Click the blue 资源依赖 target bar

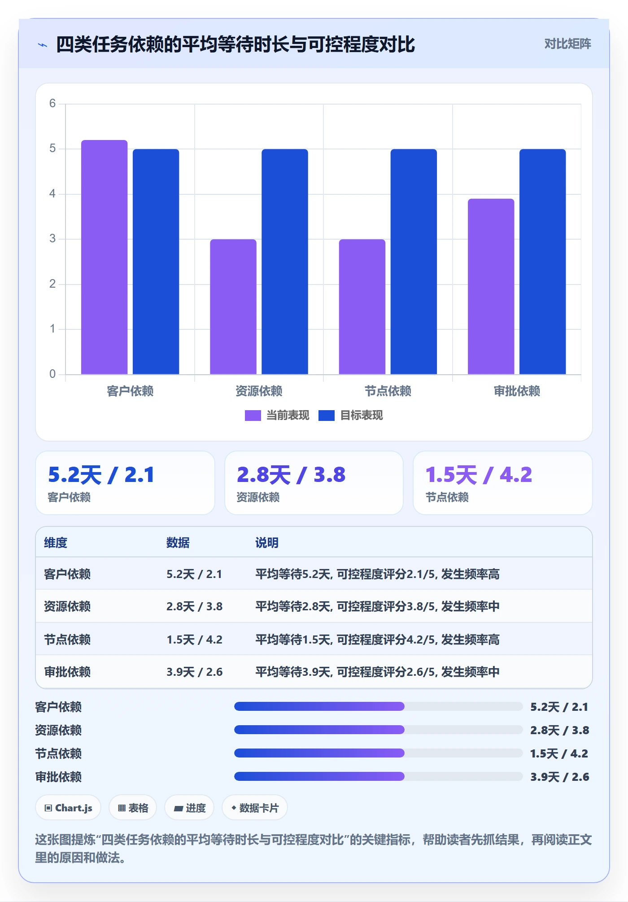[x=285, y=262]
